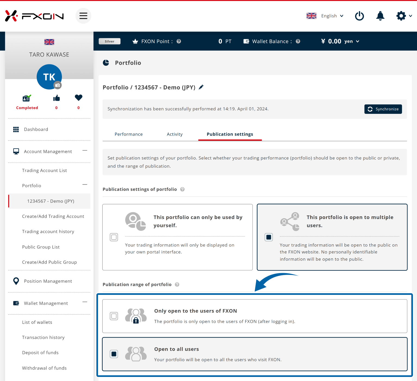Expand the settings gear dropdown arrow
Image resolution: width=417 pixels, height=381 pixels.
pyautogui.click(x=410, y=16)
